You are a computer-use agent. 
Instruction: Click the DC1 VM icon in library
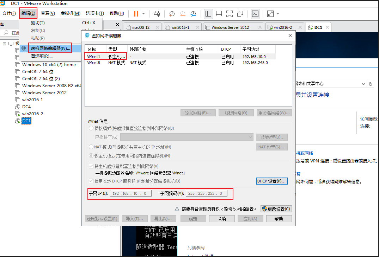[x=18, y=121]
